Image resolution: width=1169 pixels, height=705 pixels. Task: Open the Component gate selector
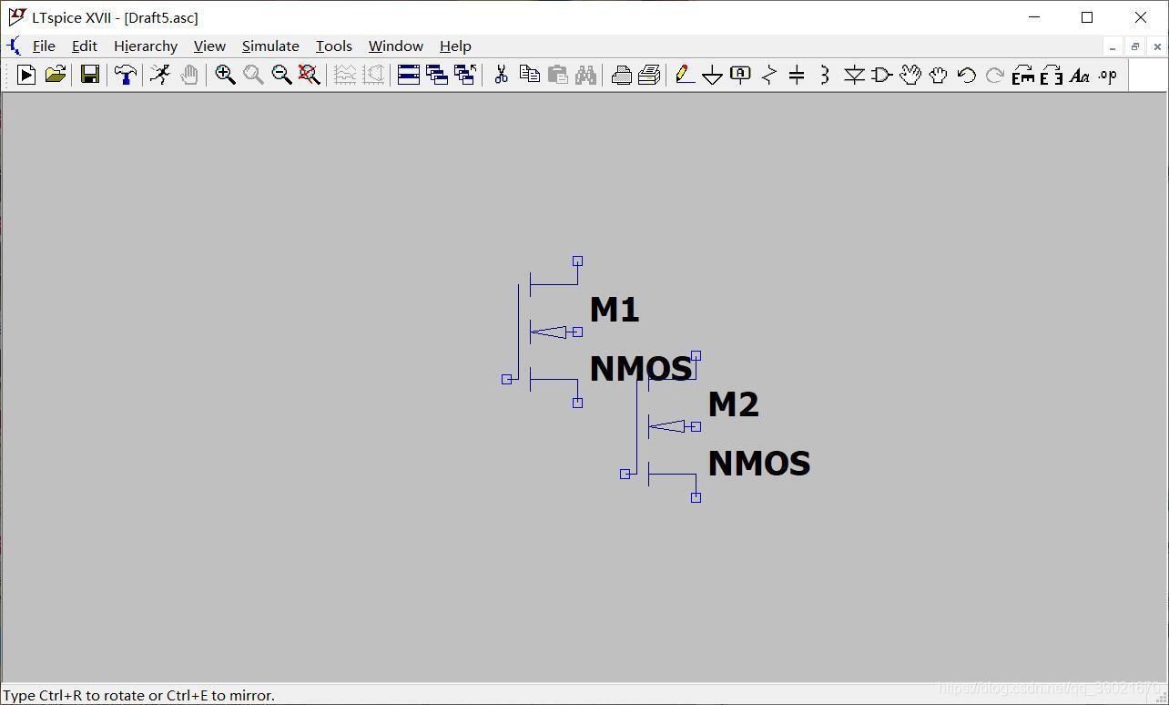point(881,75)
